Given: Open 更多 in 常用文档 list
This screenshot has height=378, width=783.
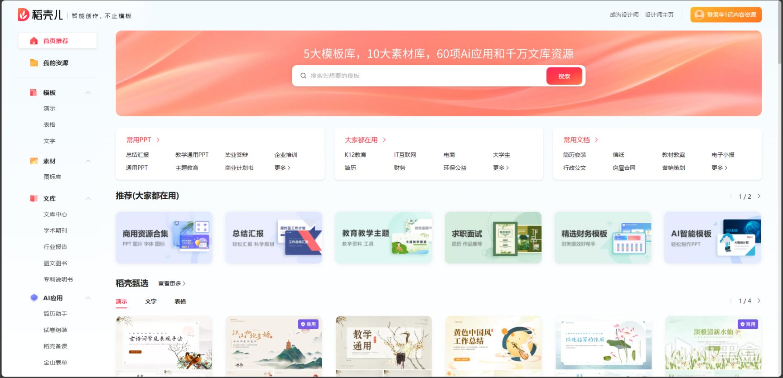Looking at the screenshot, I should click(x=720, y=168).
